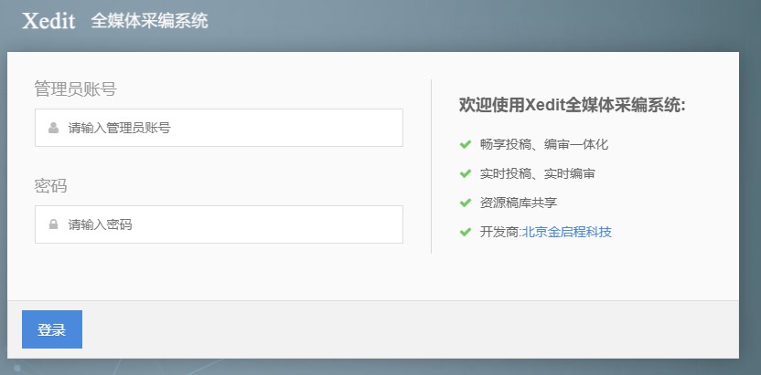Click the 密码 field label
Image resolution: width=761 pixels, height=375 pixels.
50,186
